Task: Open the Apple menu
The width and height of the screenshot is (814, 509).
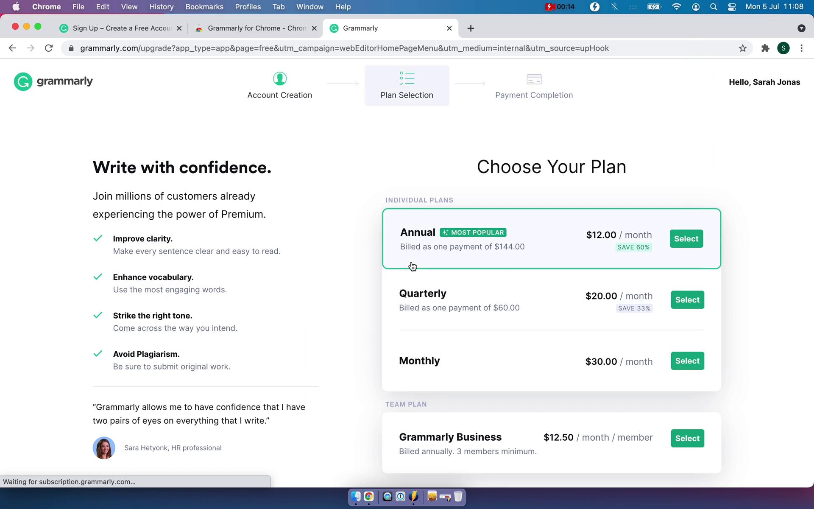Action: [x=16, y=7]
